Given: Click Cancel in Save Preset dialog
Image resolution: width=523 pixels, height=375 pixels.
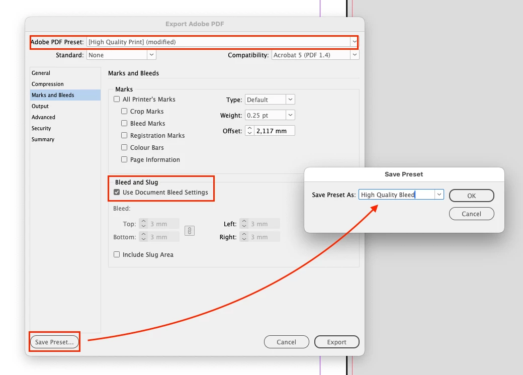Looking at the screenshot, I should 471,214.
